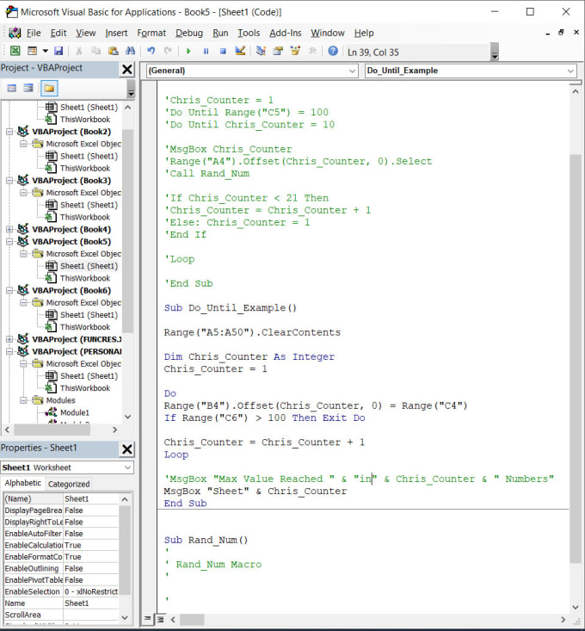Select Module1 in the project tree
This screenshot has width=585, height=631.
[x=74, y=412]
